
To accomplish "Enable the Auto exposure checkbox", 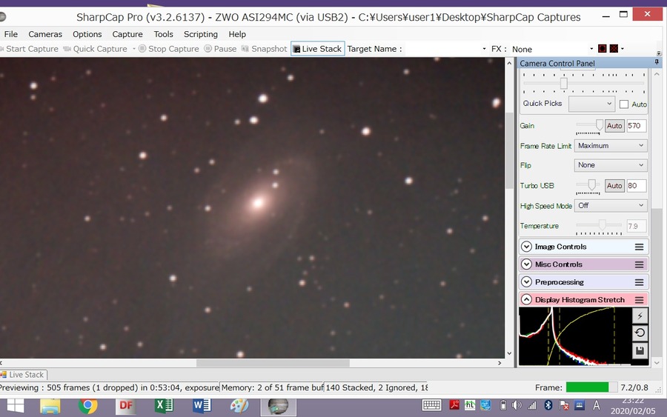I will tap(623, 104).
